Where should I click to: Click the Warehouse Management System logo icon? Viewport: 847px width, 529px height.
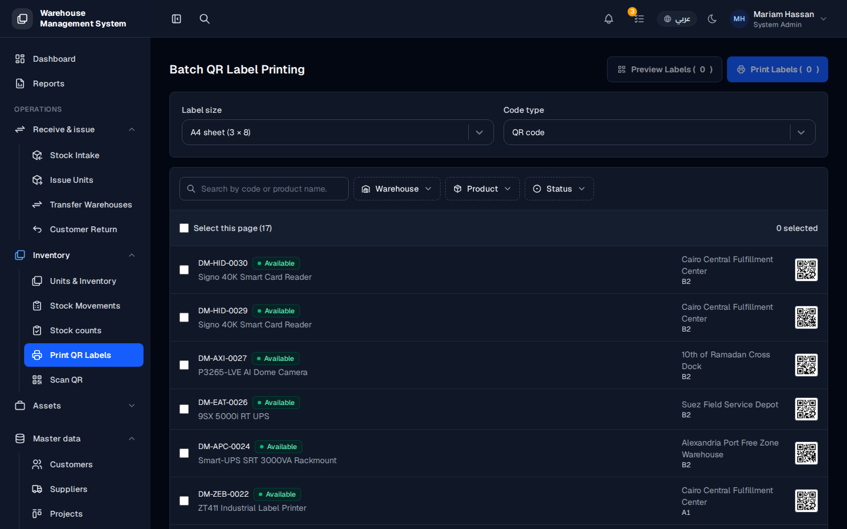pos(22,19)
